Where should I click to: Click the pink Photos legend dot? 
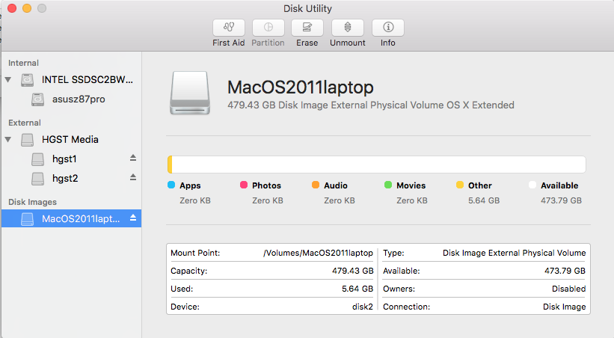pos(244,185)
